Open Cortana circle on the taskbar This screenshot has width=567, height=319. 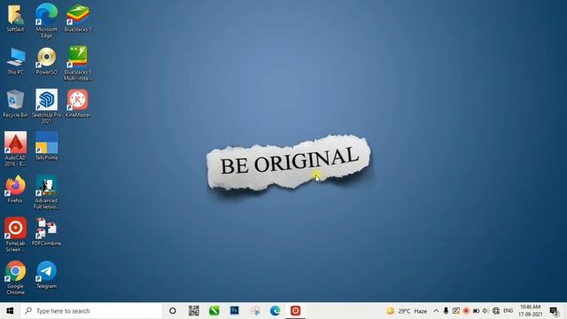173,311
